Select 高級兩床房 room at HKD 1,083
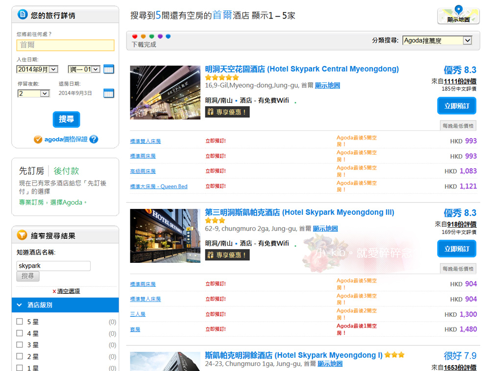This screenshot has width=490, height=371. 143,171
